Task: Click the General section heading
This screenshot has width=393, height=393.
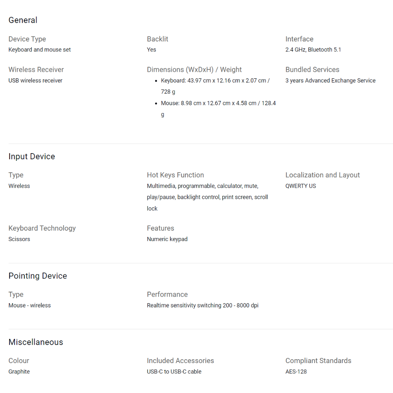Action: click(23, 20)
